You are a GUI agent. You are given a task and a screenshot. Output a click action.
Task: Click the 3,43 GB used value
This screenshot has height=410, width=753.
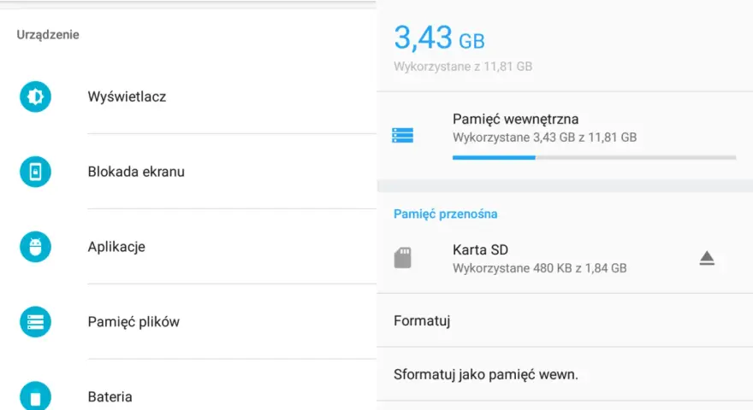pyautogui.click(x=439, y=38)
